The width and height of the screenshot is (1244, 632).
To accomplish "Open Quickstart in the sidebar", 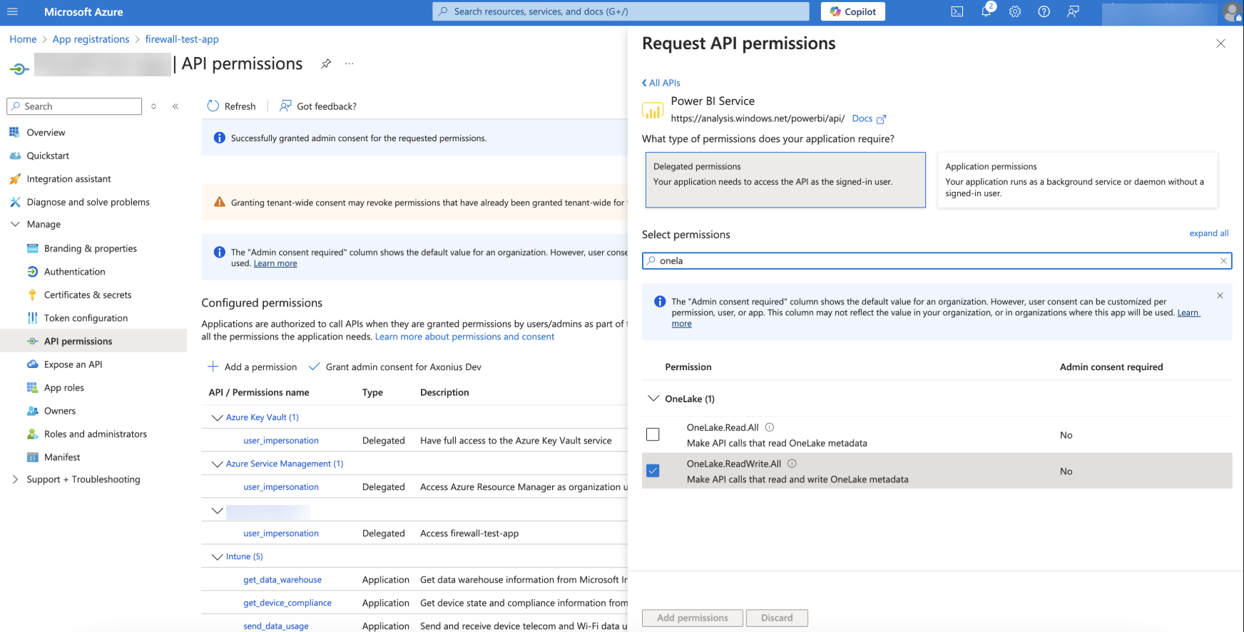I will click(48, 156).
